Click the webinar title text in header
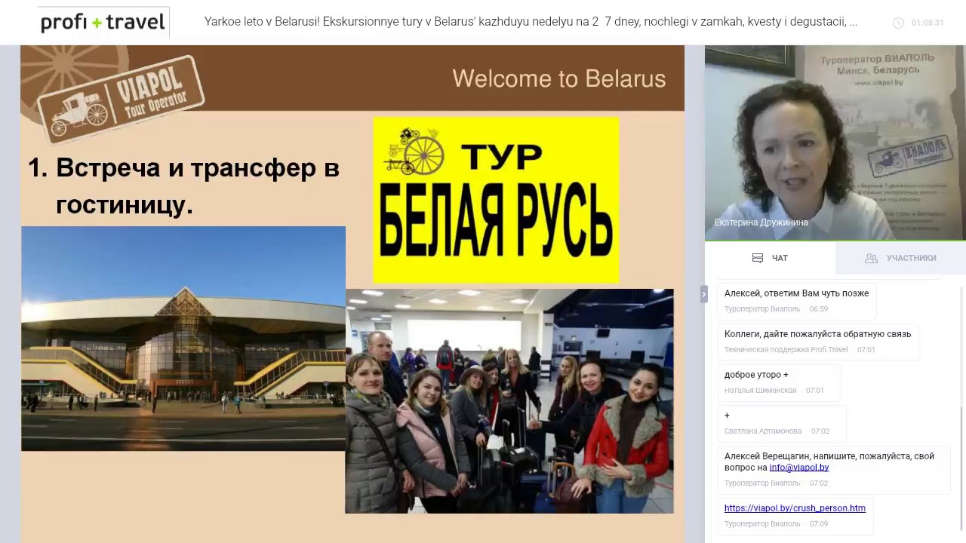This screenshot has height=543, width=966. pyautogui.click(x=531, y=22)
